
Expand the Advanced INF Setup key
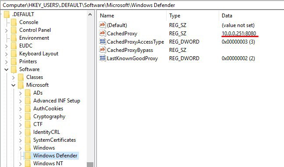tap(20, 101)
